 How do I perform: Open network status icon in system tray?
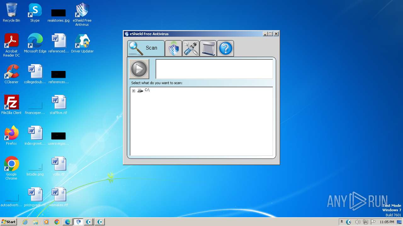pos(366,222)
